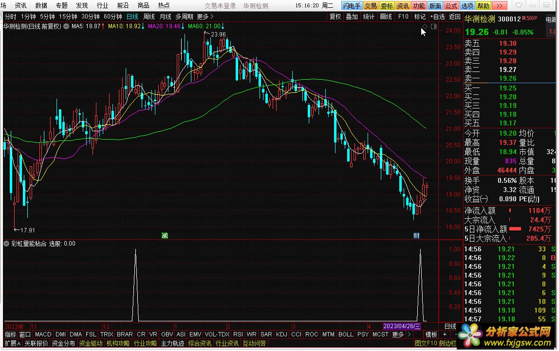The width and height of the screenshot is (559, 351).
Task: Select the OBV indicator tab
Action: coord(167,334)
